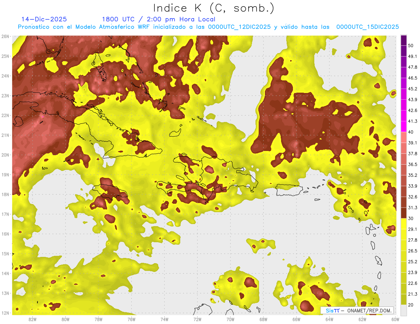Click the '19N' latitude label
The image size is (420, 324).
coord(5,174)
